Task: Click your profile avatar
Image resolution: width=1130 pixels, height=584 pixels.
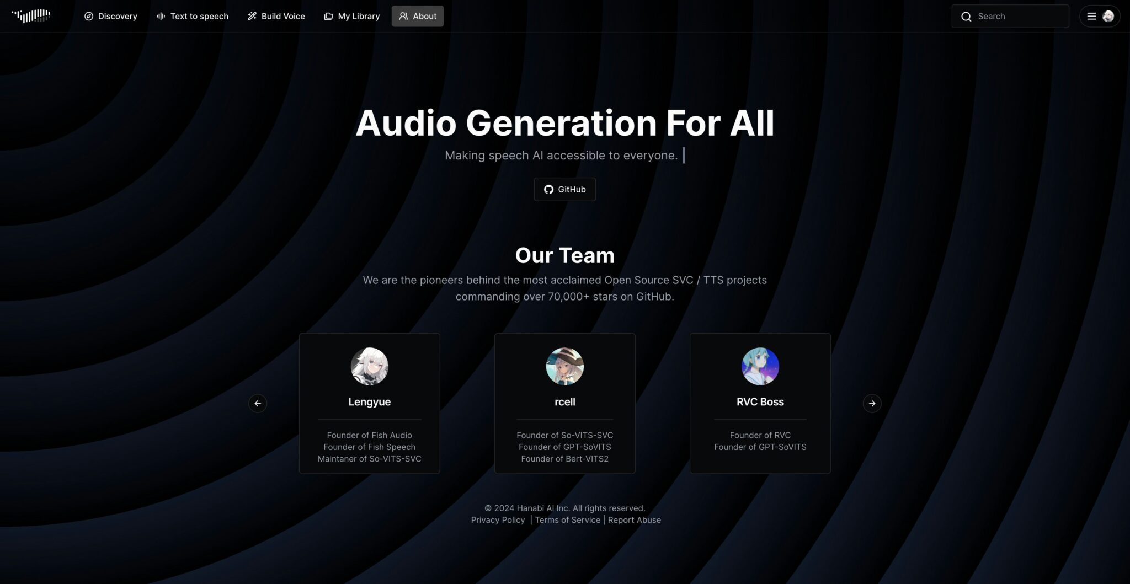Action: (x=1108, y=16)
